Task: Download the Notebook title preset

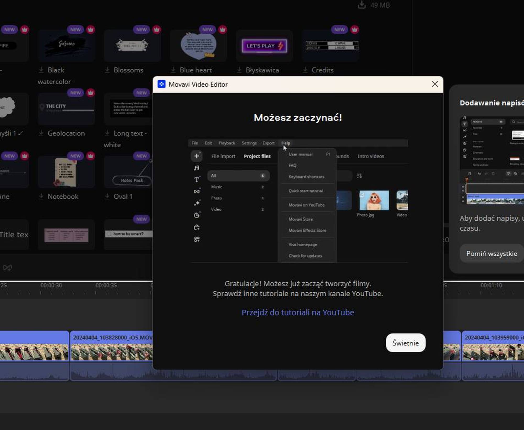Action: pos(41,196)
